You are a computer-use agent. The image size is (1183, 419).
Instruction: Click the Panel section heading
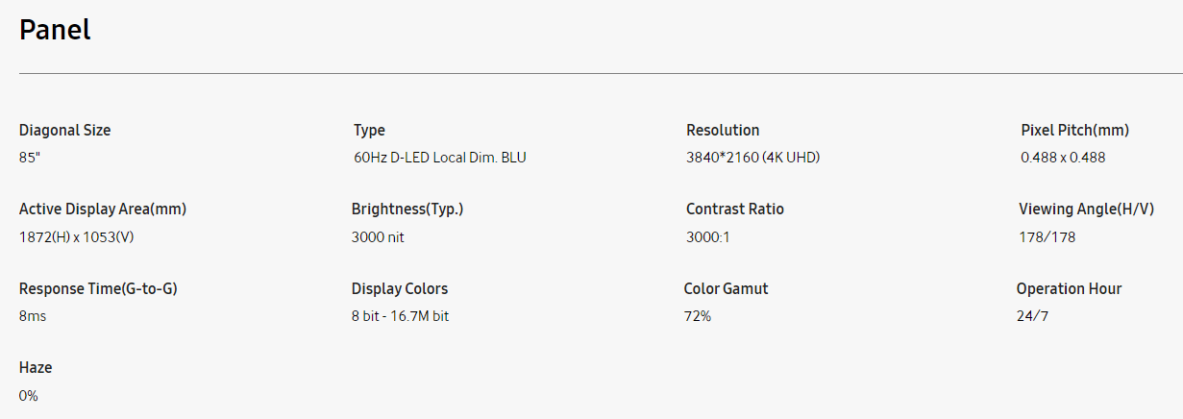pos(55,30)
